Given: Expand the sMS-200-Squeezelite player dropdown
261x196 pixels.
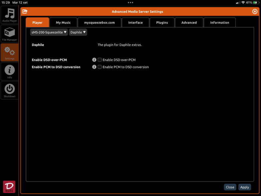Looking at the screenshot, I should tap(49, 32).
